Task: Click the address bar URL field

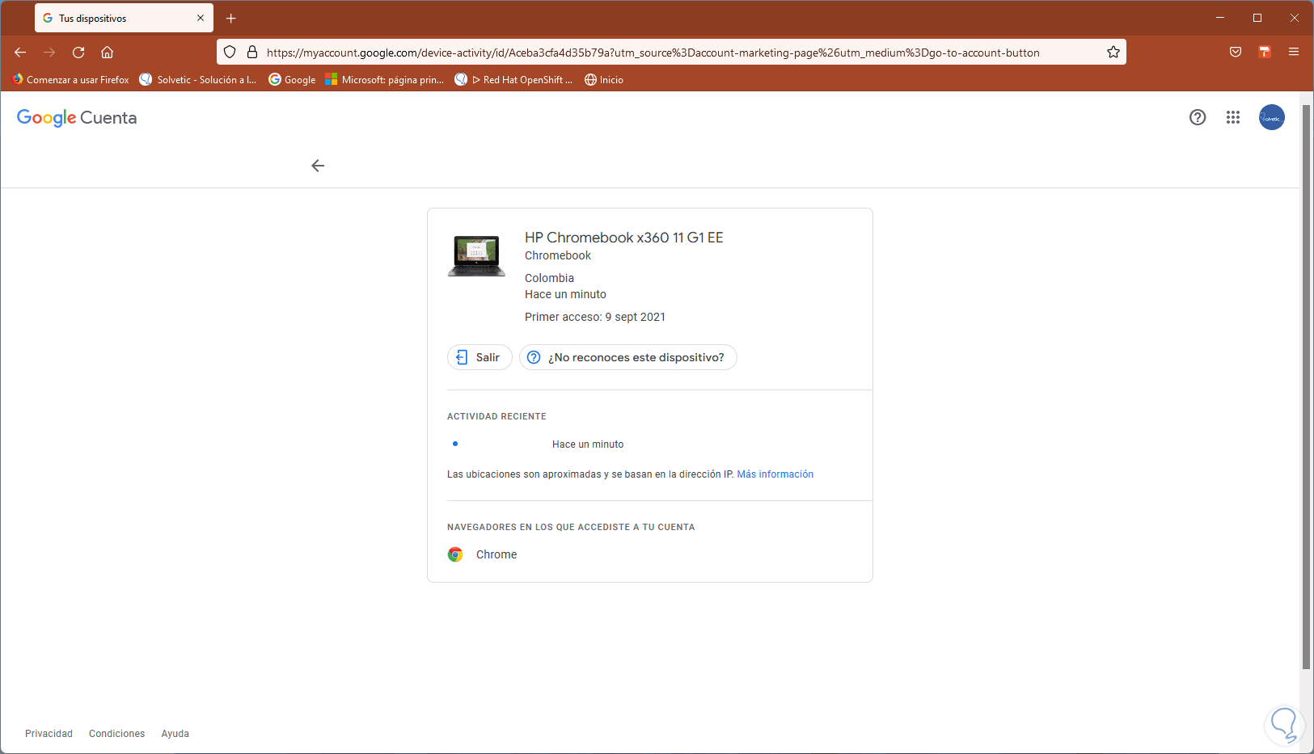Action: (671, 53)
